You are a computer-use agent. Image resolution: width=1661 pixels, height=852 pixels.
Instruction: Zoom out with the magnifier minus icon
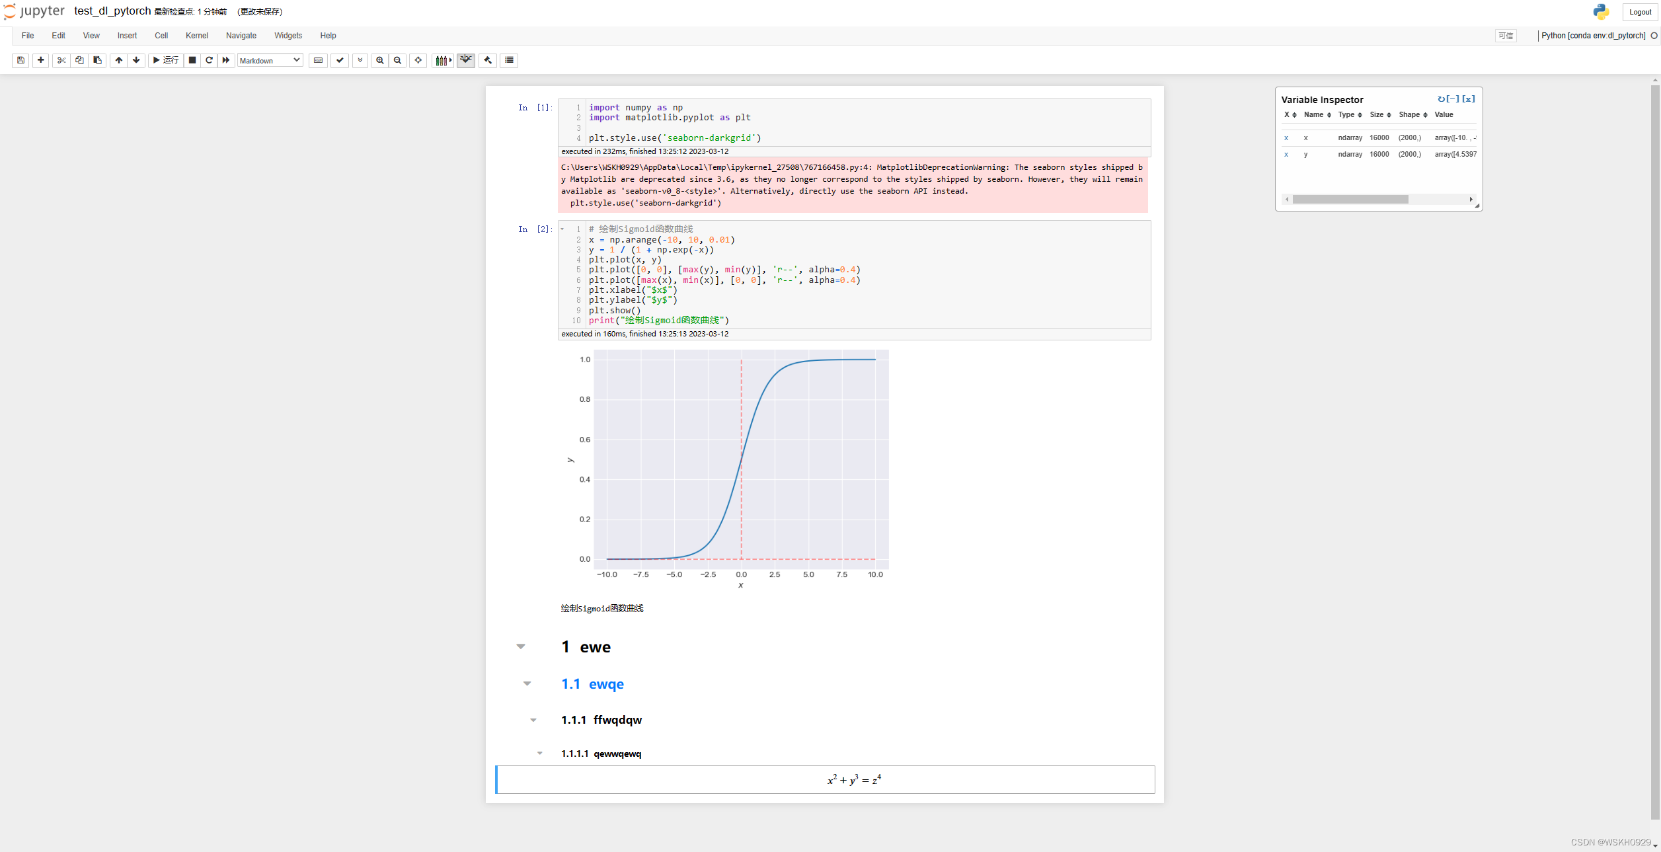397,60
